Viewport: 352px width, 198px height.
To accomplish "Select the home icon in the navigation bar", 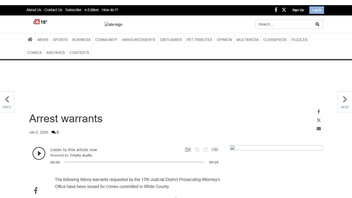I will click(x=30, y=39).
